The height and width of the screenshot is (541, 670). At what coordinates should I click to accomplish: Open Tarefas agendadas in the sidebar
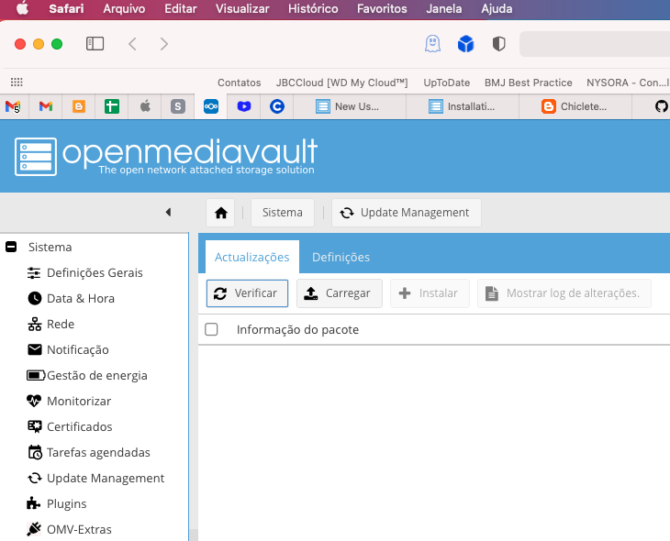point(98,452)
